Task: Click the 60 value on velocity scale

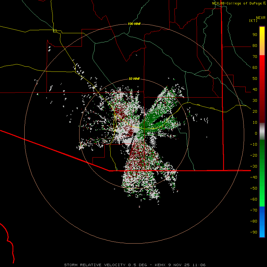Action: (x=255, y=68)
